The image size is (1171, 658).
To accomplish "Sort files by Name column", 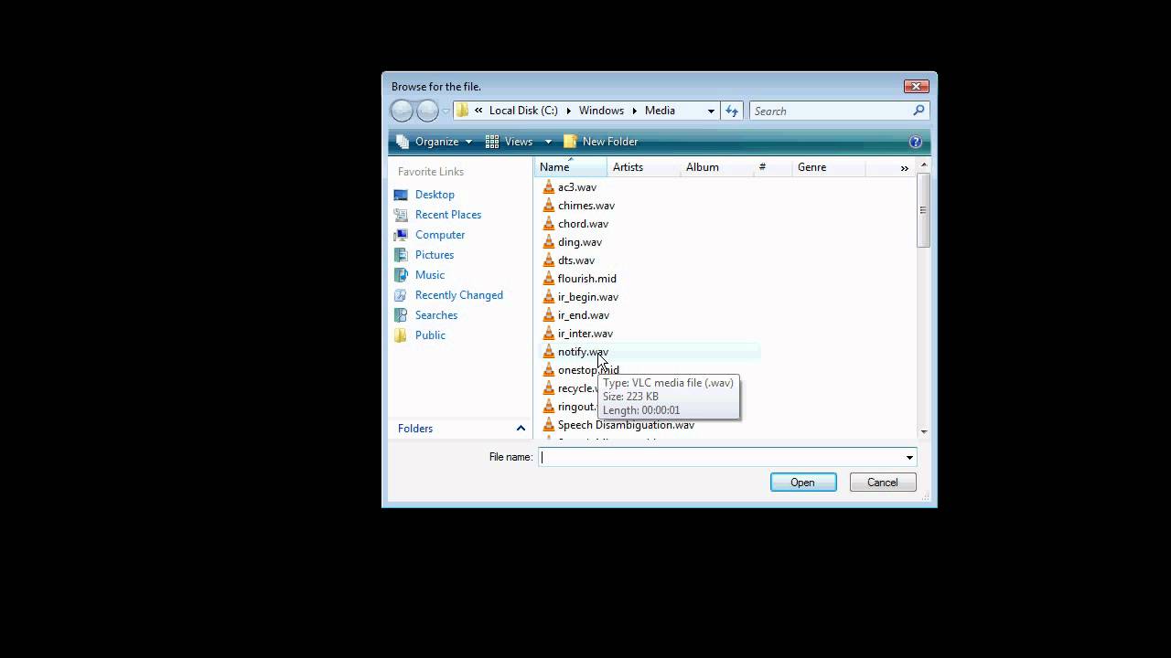I will pos(571,167).
